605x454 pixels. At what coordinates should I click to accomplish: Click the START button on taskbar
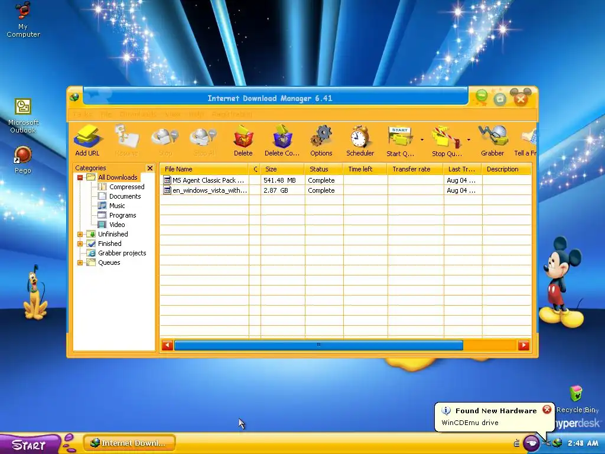click(x=30, y=445)
